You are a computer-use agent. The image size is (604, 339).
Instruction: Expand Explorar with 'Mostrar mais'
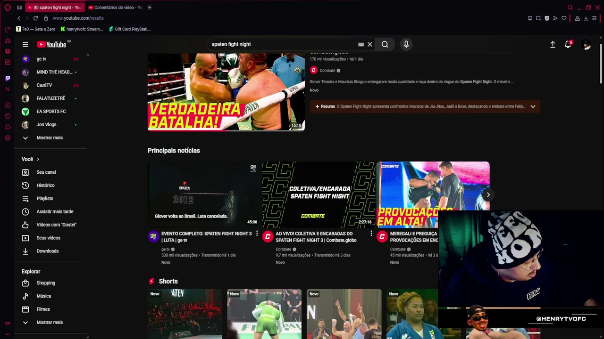pos(50,323)
